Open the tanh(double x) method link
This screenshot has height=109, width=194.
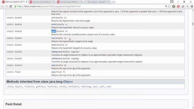tap(54, 45)
